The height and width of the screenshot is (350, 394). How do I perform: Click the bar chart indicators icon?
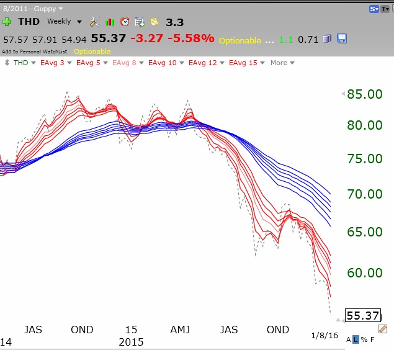110,22
